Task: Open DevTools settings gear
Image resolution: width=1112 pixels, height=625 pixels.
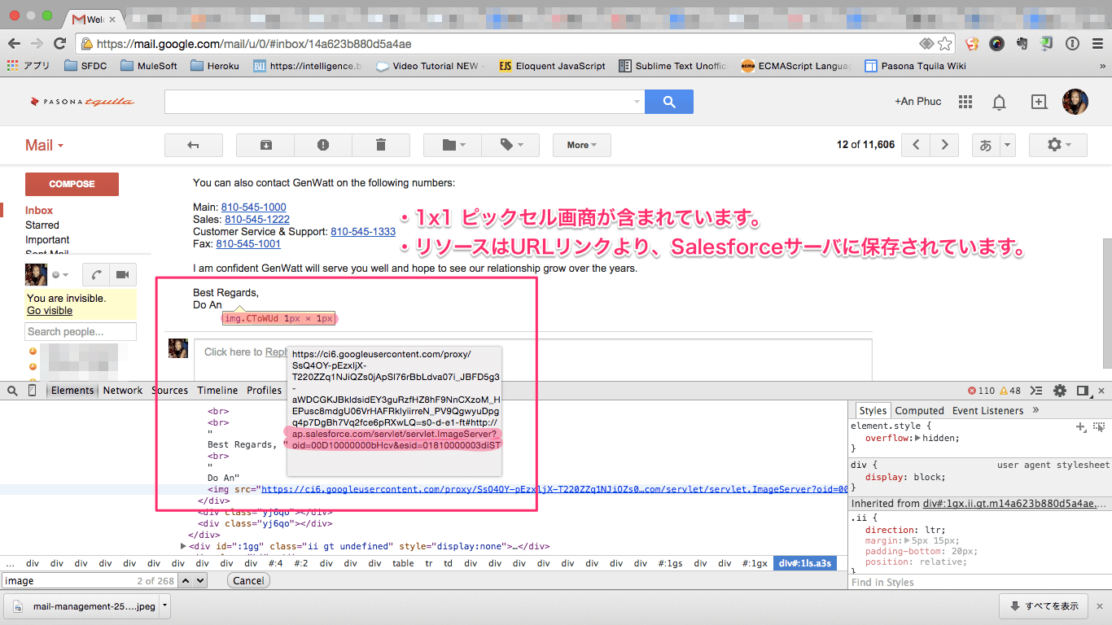Action: click(1060, 391)
